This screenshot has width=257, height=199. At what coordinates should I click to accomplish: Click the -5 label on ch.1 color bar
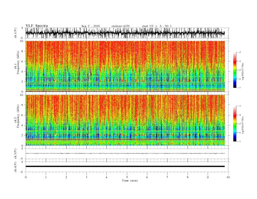[x=239, y=70]
